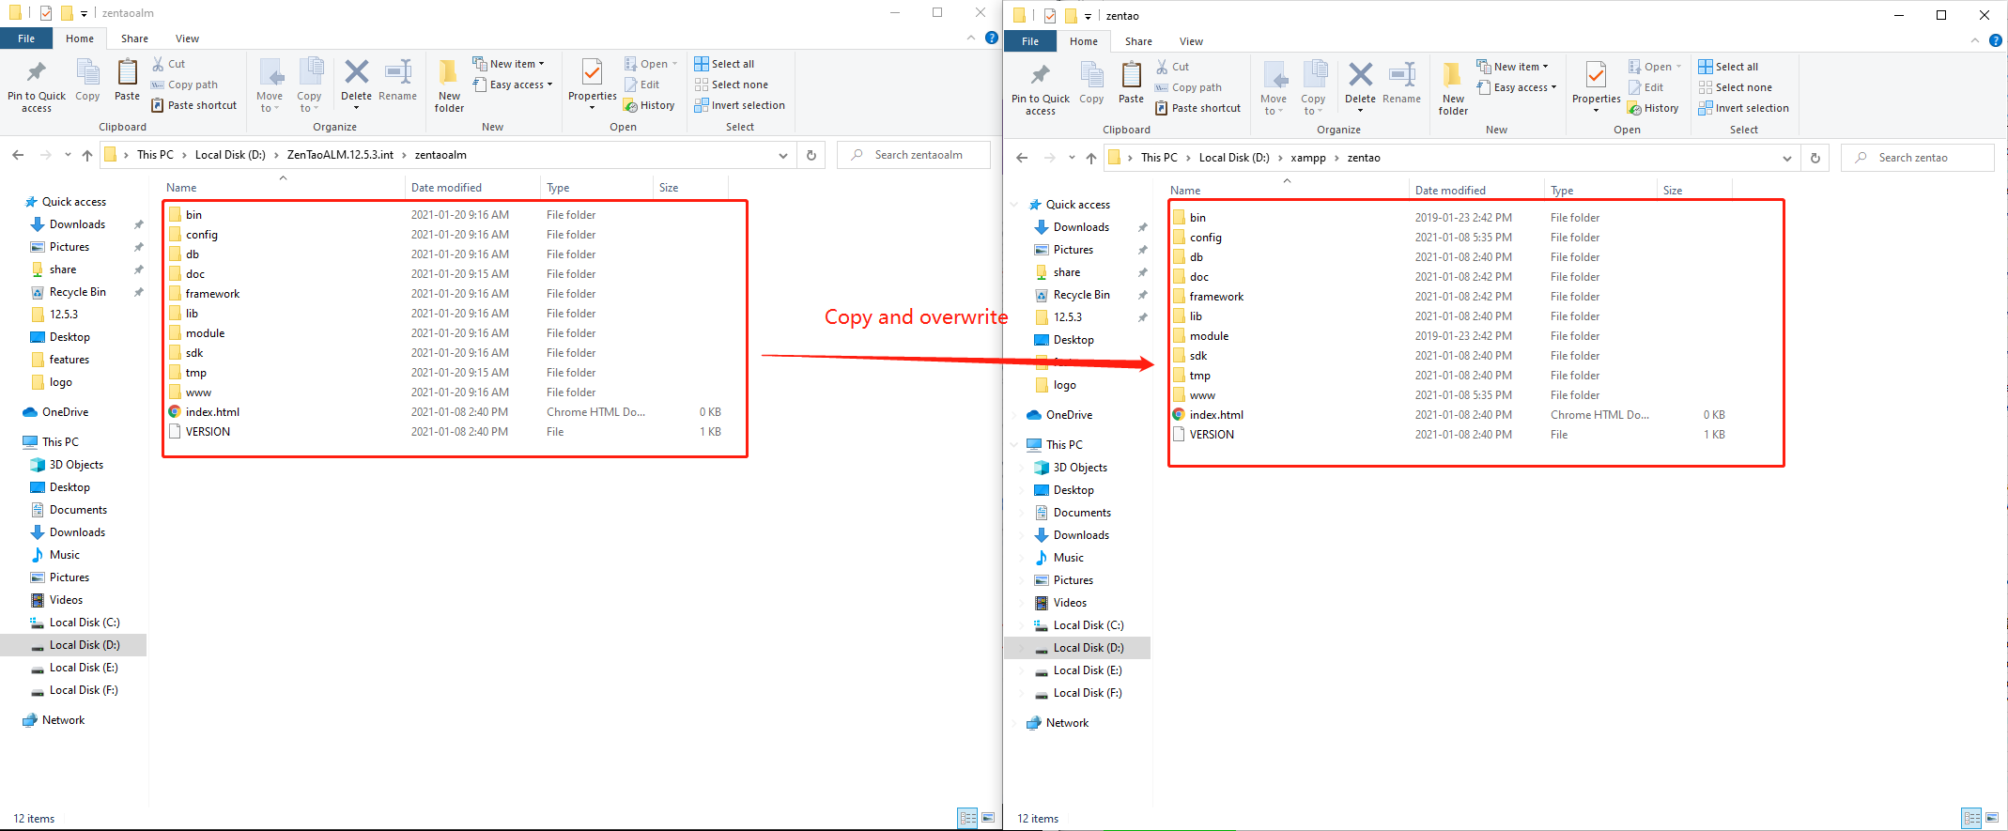Screen dimensions: 2008x831
Task: Collapse the ribbon in the zentaoalm window
Action: [x=970, y=38]
